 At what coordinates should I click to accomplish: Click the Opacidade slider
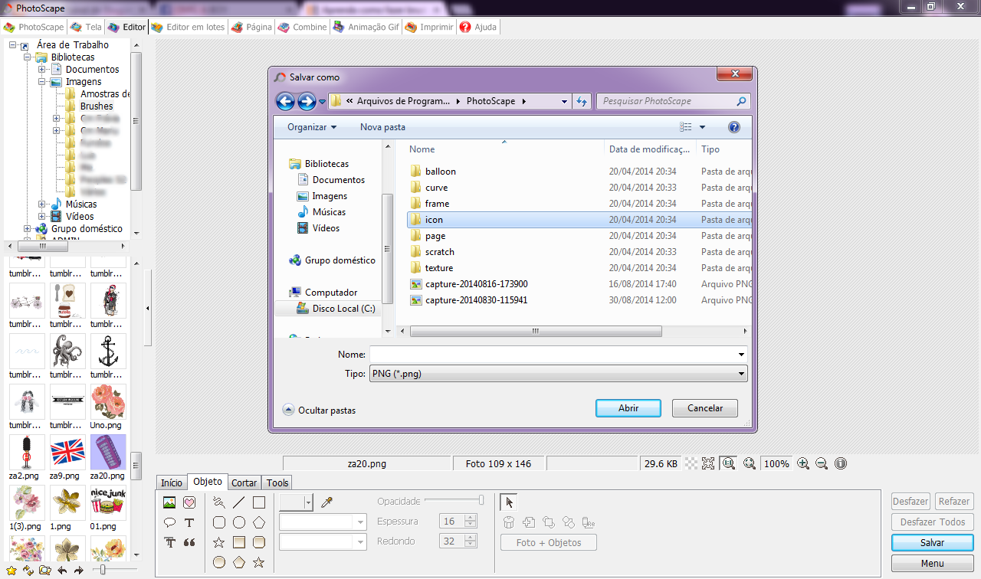(x=454, y=500)
